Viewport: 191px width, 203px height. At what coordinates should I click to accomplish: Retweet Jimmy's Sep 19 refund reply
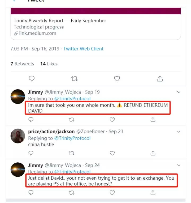point(72,120)
